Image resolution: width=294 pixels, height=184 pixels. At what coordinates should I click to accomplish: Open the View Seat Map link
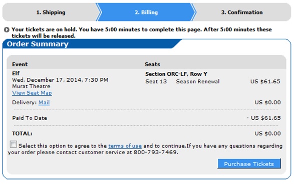(32, 93)
